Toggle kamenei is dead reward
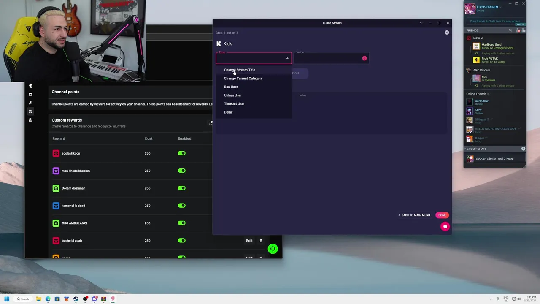Screen dimensions: 540x304 pos(181,206)
